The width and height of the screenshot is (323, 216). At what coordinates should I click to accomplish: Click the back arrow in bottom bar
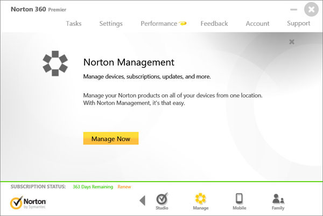coord(143,200)
